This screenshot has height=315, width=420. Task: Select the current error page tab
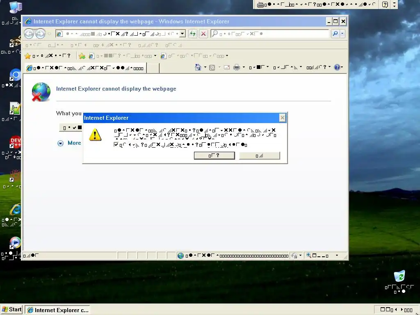coord(85,68)
